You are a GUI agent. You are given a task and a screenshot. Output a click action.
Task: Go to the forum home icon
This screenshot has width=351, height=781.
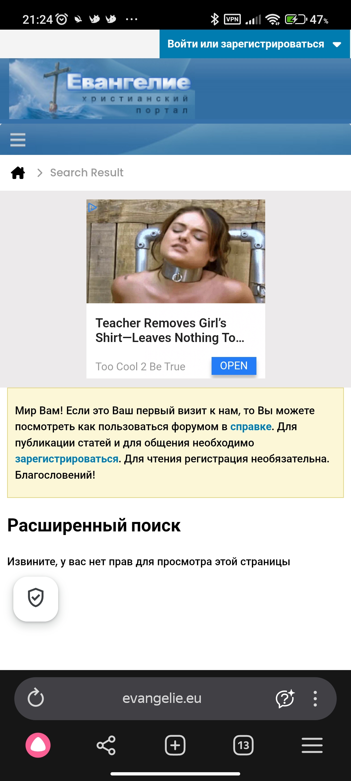pos(18,173)
